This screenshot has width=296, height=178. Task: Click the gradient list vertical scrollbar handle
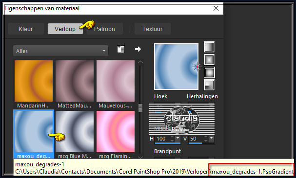[140, 108]
